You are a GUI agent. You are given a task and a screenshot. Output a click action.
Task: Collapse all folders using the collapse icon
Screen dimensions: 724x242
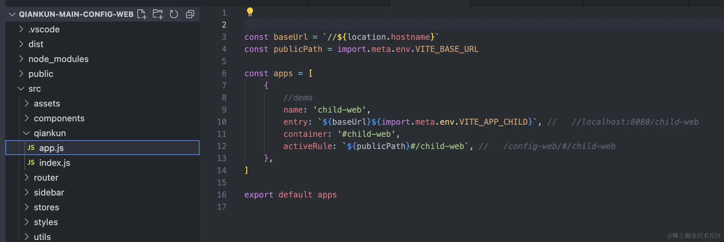click(x=190, y=14)
